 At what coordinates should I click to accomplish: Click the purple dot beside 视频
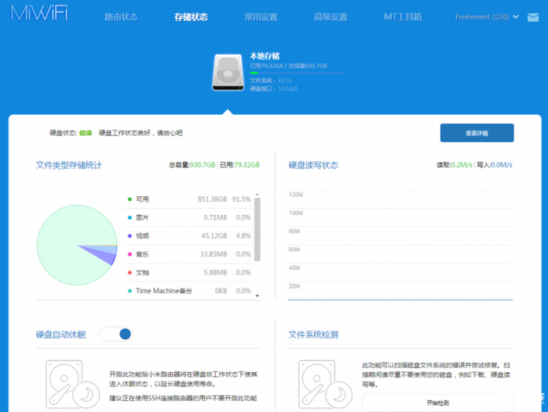coord(129,235)
